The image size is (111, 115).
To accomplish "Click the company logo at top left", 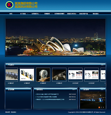I will 9,5.
